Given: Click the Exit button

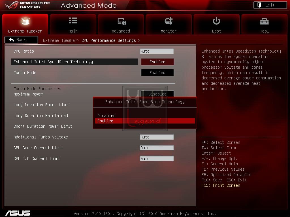Looking at the screenshot, I should 270,5.
